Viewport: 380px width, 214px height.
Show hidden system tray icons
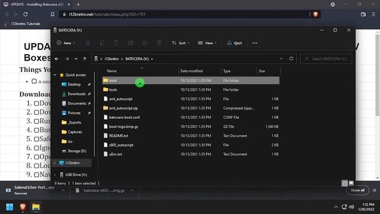tap(336, 207)
